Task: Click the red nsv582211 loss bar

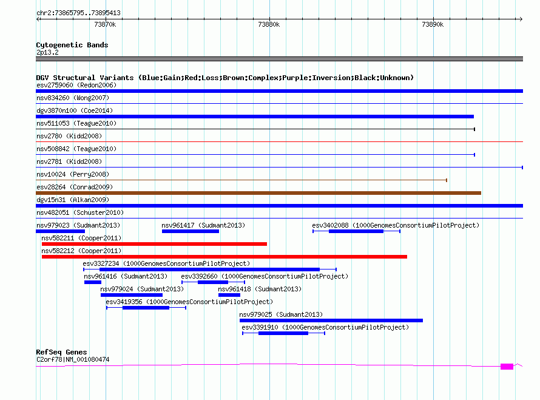Action: tap(154, 244)
